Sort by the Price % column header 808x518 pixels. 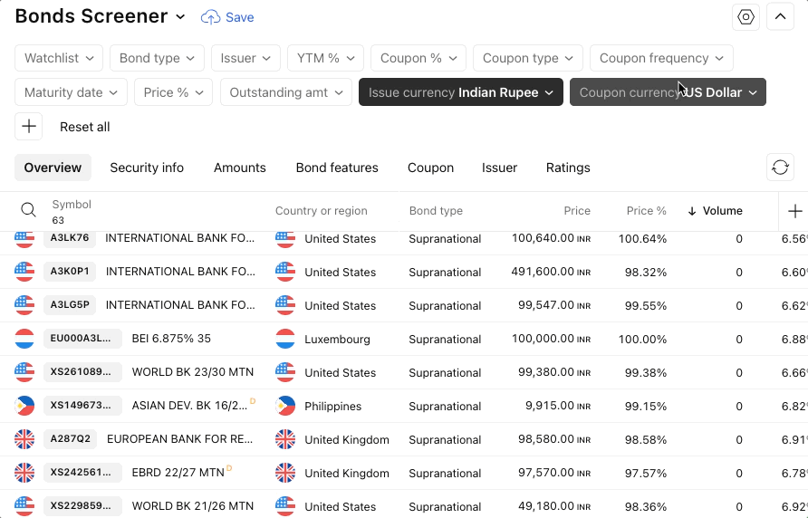pyautogui.click(x=646, y=211)
